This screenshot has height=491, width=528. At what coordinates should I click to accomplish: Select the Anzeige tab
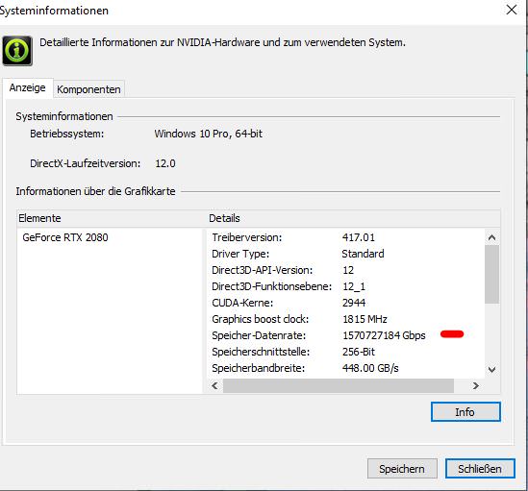(x=28, y=87)
